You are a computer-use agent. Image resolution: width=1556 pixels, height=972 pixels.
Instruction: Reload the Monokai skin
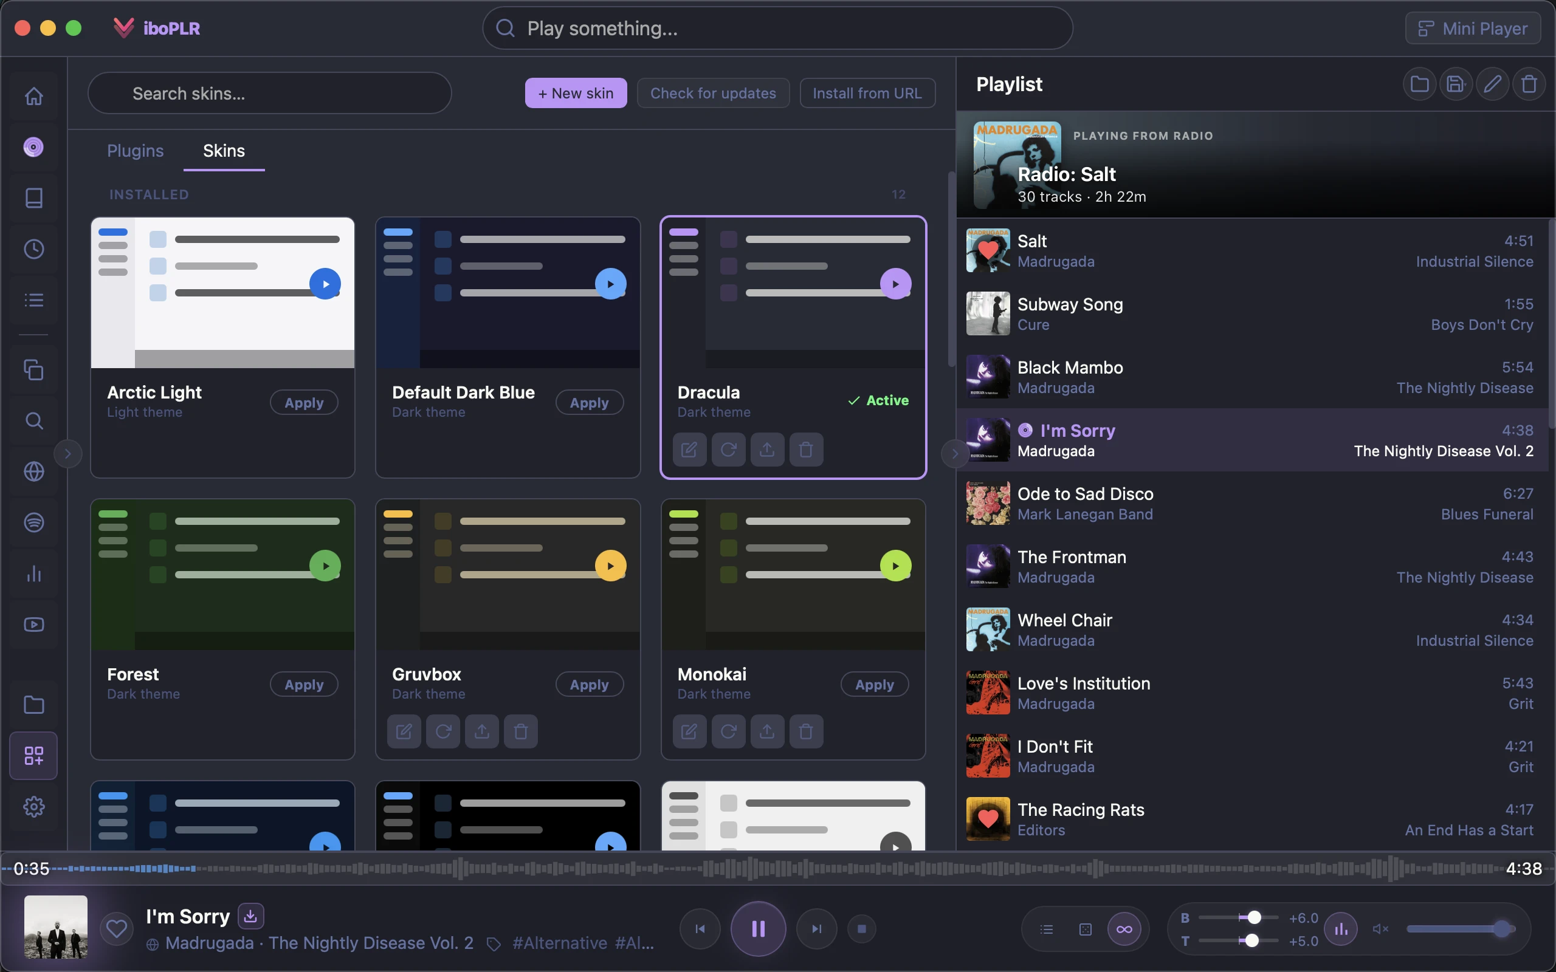pos(729,731)
